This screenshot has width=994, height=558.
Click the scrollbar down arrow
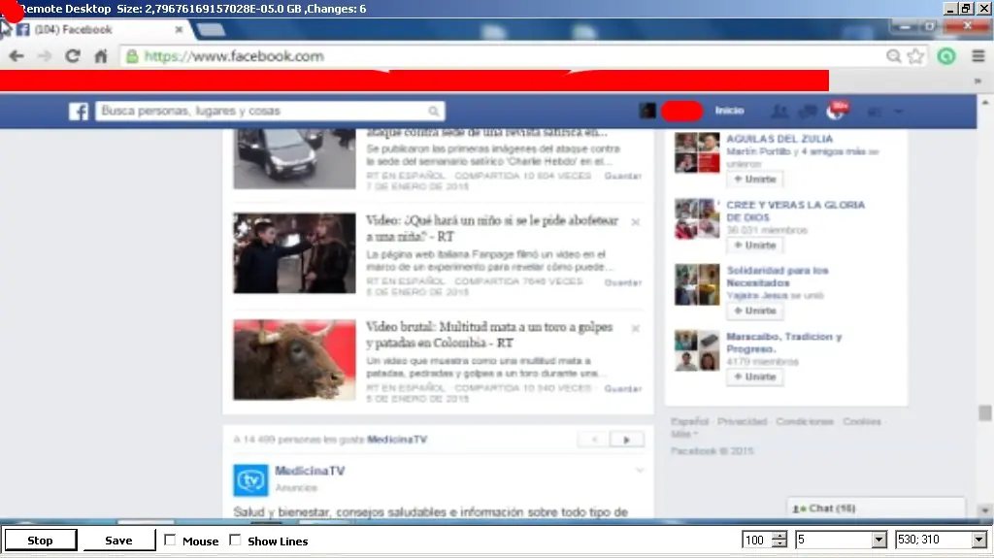point(984,510)
